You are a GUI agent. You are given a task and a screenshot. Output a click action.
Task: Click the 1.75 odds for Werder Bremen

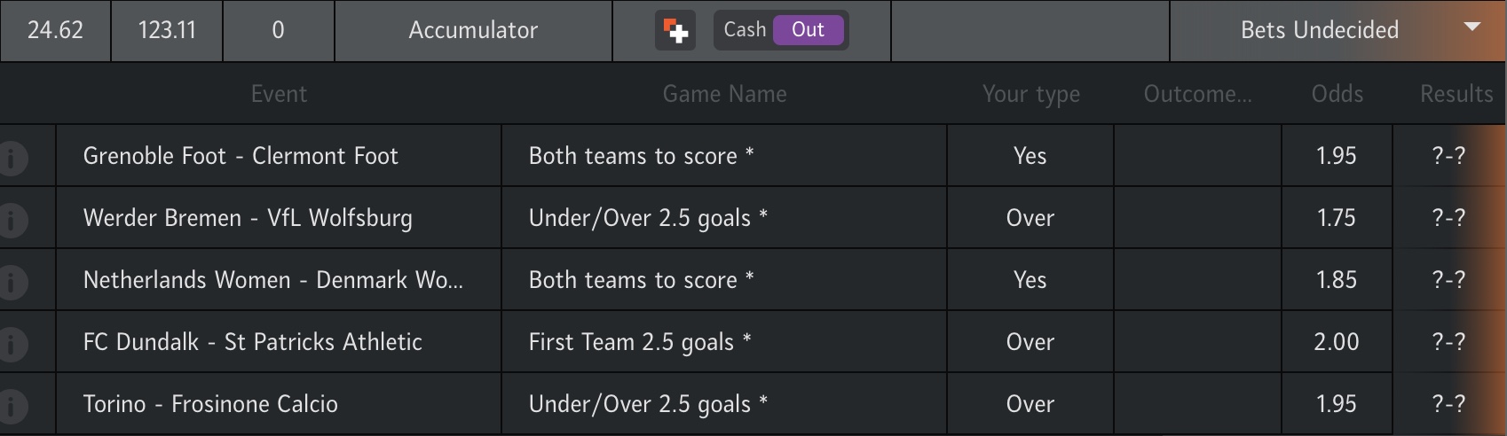click(1336, 218)
